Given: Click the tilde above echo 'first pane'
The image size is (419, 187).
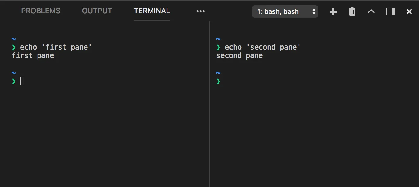Looking at the screenshot, I should (14, 39).
